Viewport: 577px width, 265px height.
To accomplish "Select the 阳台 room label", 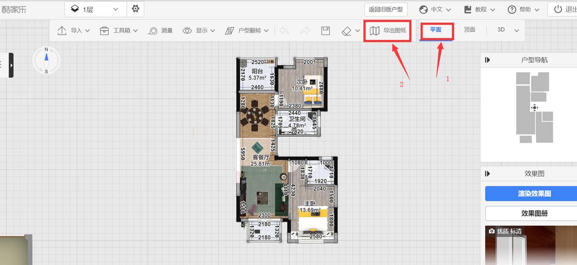I will pyautogui.click(x=257, y=71).
